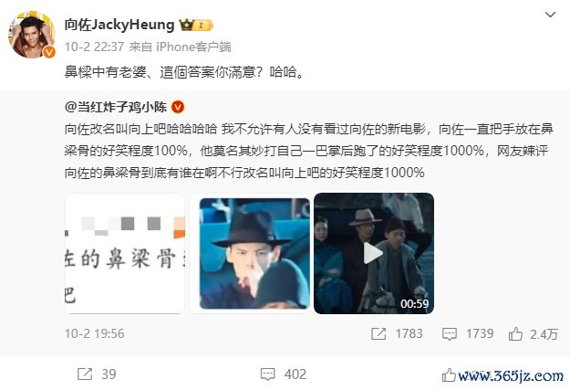
Task: Click the orange verified badge on avatar
Action: coord(49,52)
